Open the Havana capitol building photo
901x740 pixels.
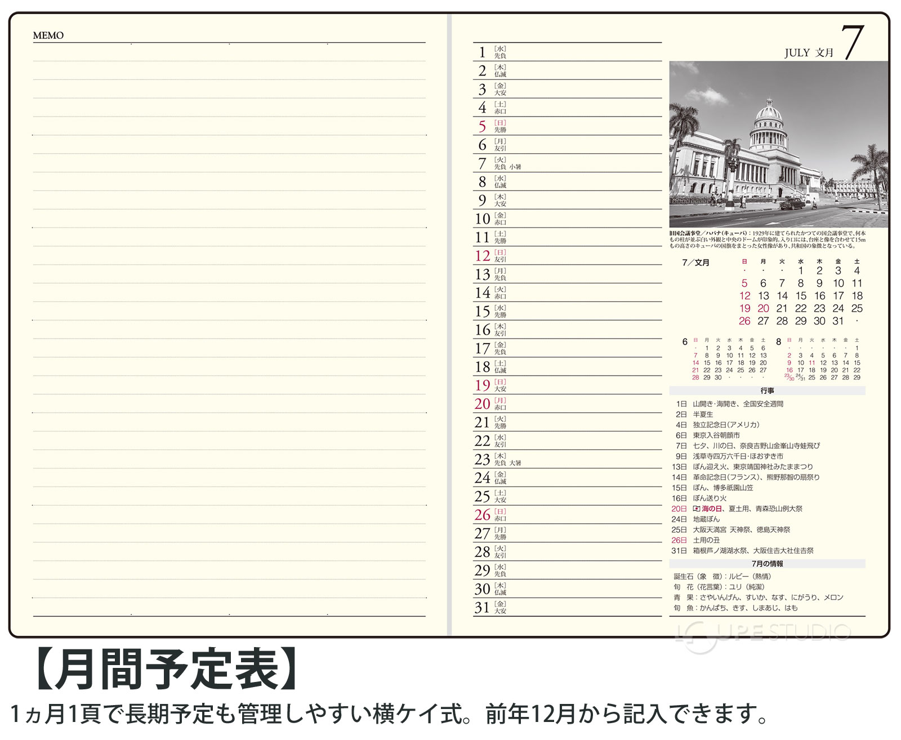(x=778, y=144)
